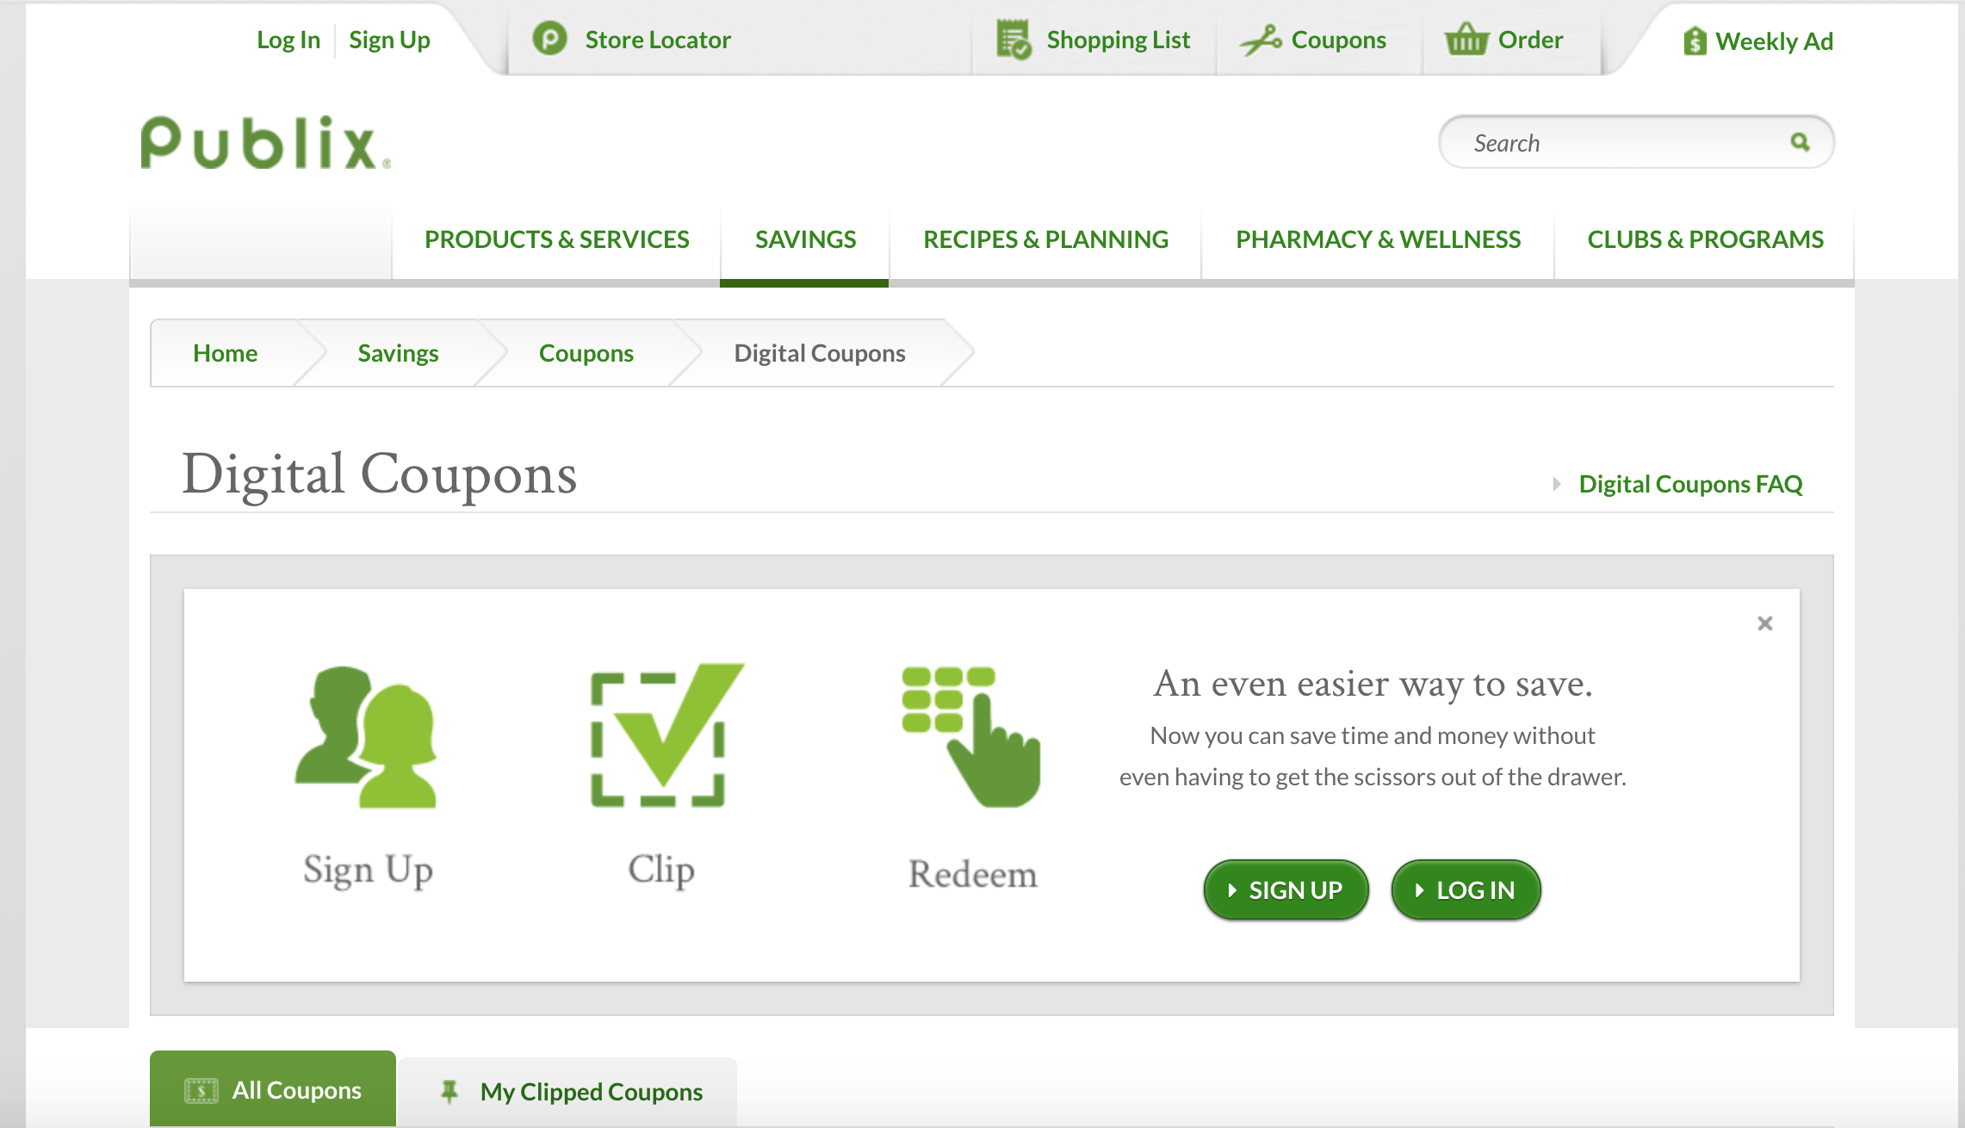
Task: Click the Store Locator Publix pin icon
Action: 549,39
